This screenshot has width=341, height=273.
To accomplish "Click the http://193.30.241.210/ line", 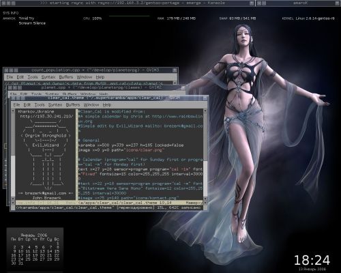I will 46,116.
